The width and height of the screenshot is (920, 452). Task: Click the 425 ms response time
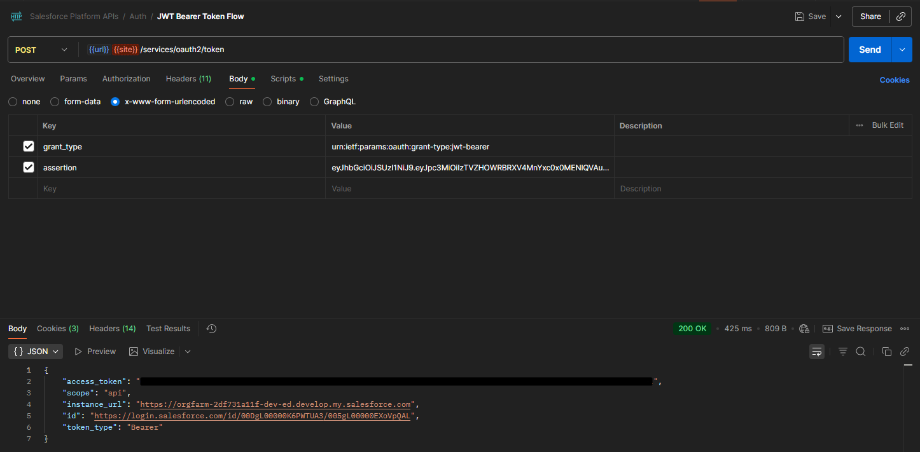click(738, 329)
